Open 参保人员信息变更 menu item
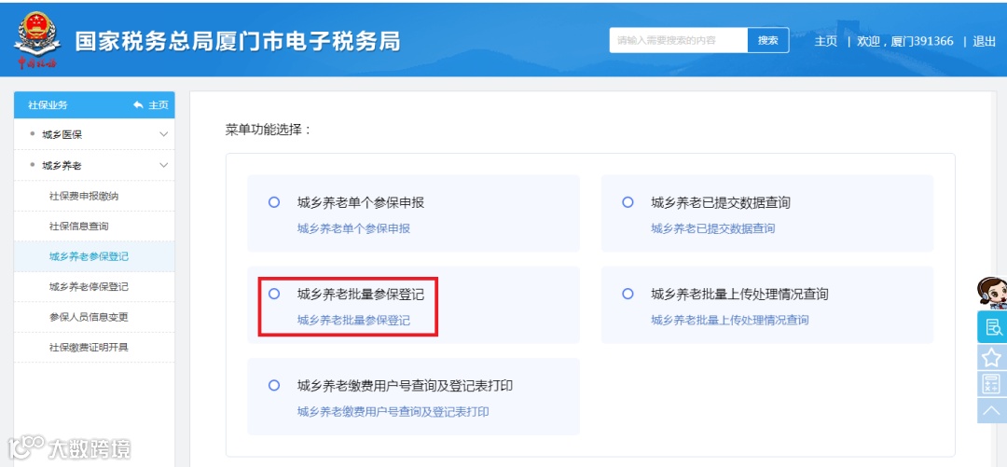1007x467 pixels. 94,317
